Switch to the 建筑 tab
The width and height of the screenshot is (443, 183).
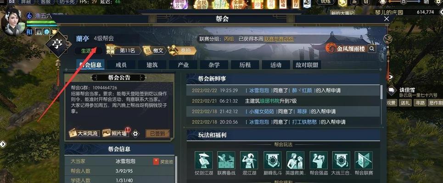coord(152,65)
